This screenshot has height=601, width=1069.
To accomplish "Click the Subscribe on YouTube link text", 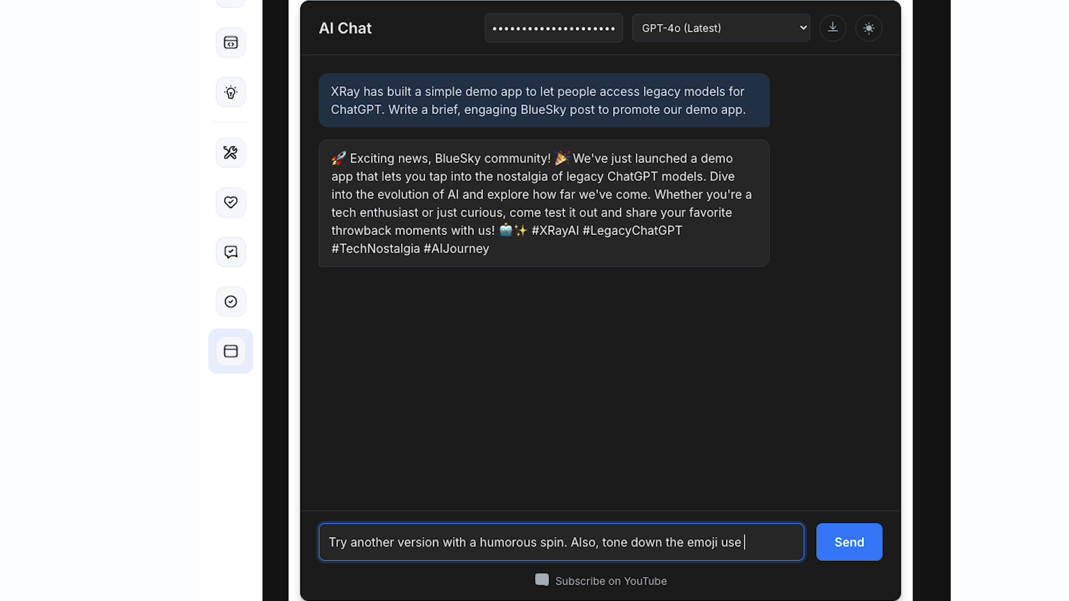I will [x=611, y=580].
